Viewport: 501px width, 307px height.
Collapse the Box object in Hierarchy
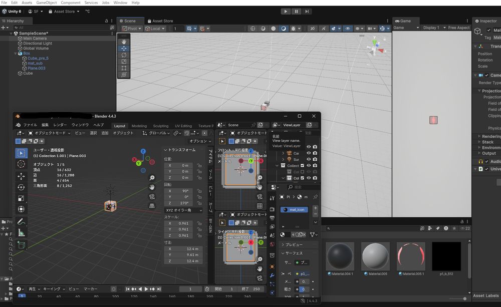[15, 54]
